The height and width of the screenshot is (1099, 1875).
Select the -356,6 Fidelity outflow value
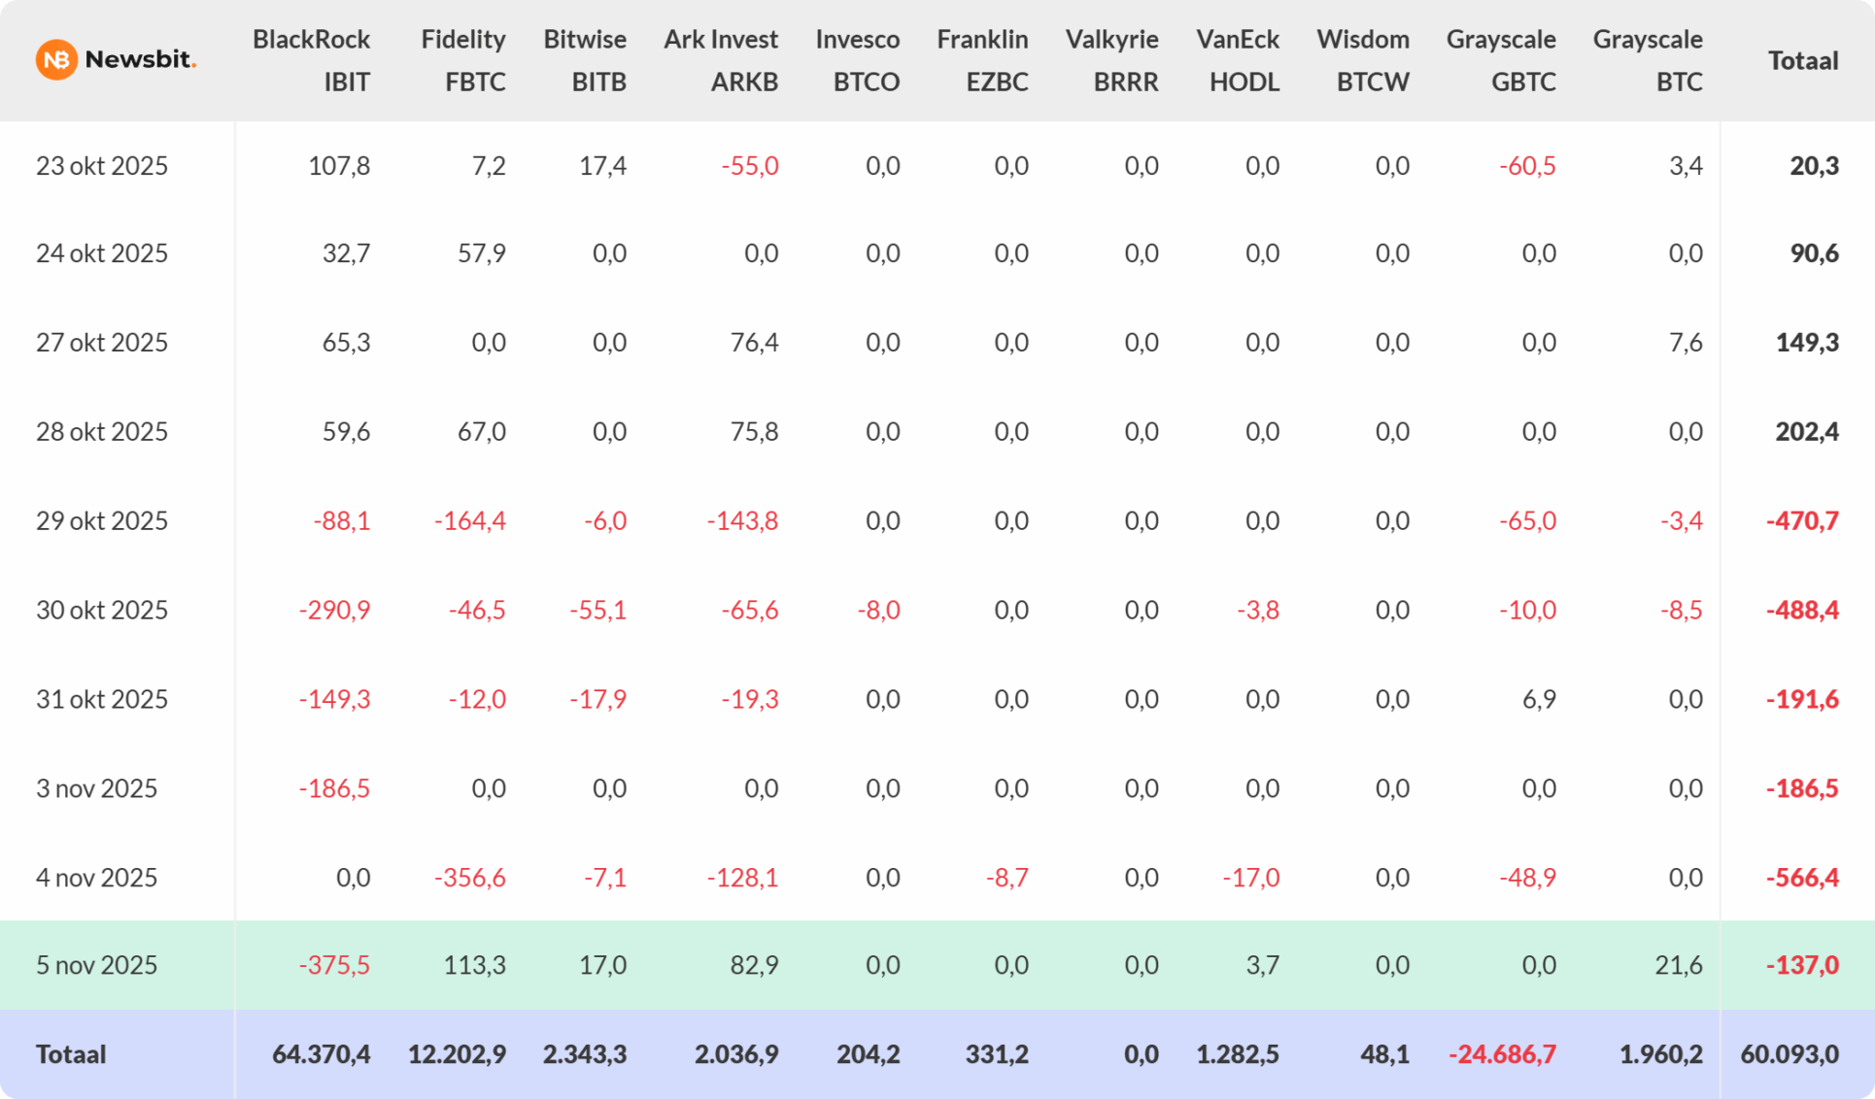click(469, 878)
